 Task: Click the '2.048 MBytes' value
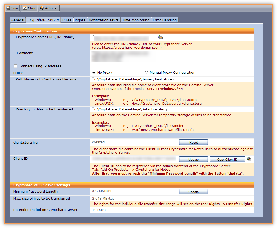(103, 199)
